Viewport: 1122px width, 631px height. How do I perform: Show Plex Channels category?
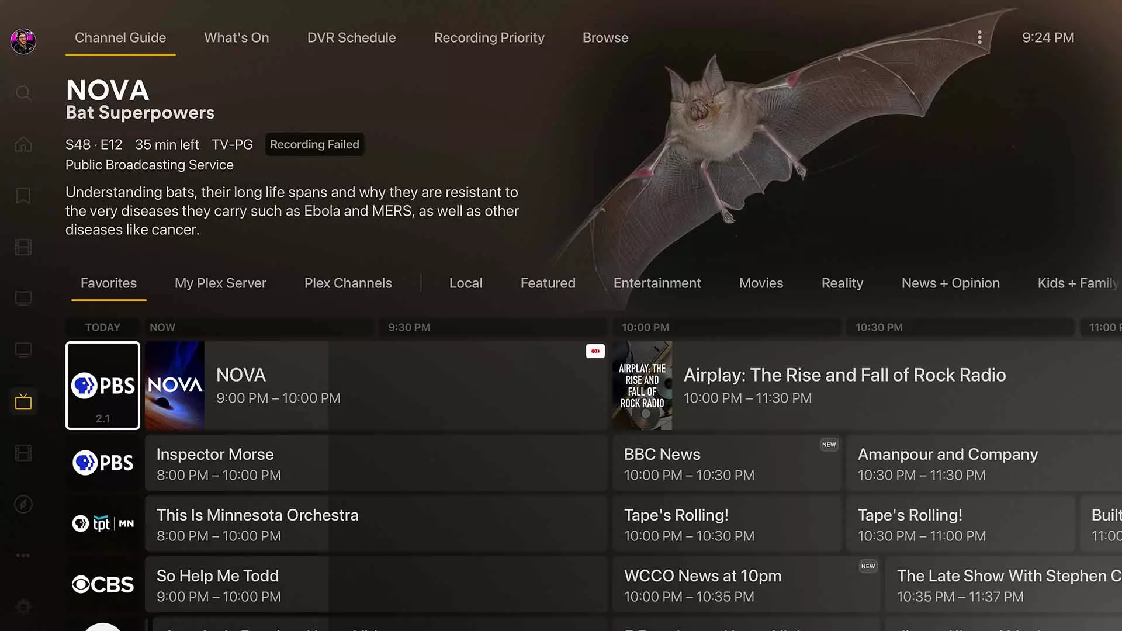[x=348, y=283]
